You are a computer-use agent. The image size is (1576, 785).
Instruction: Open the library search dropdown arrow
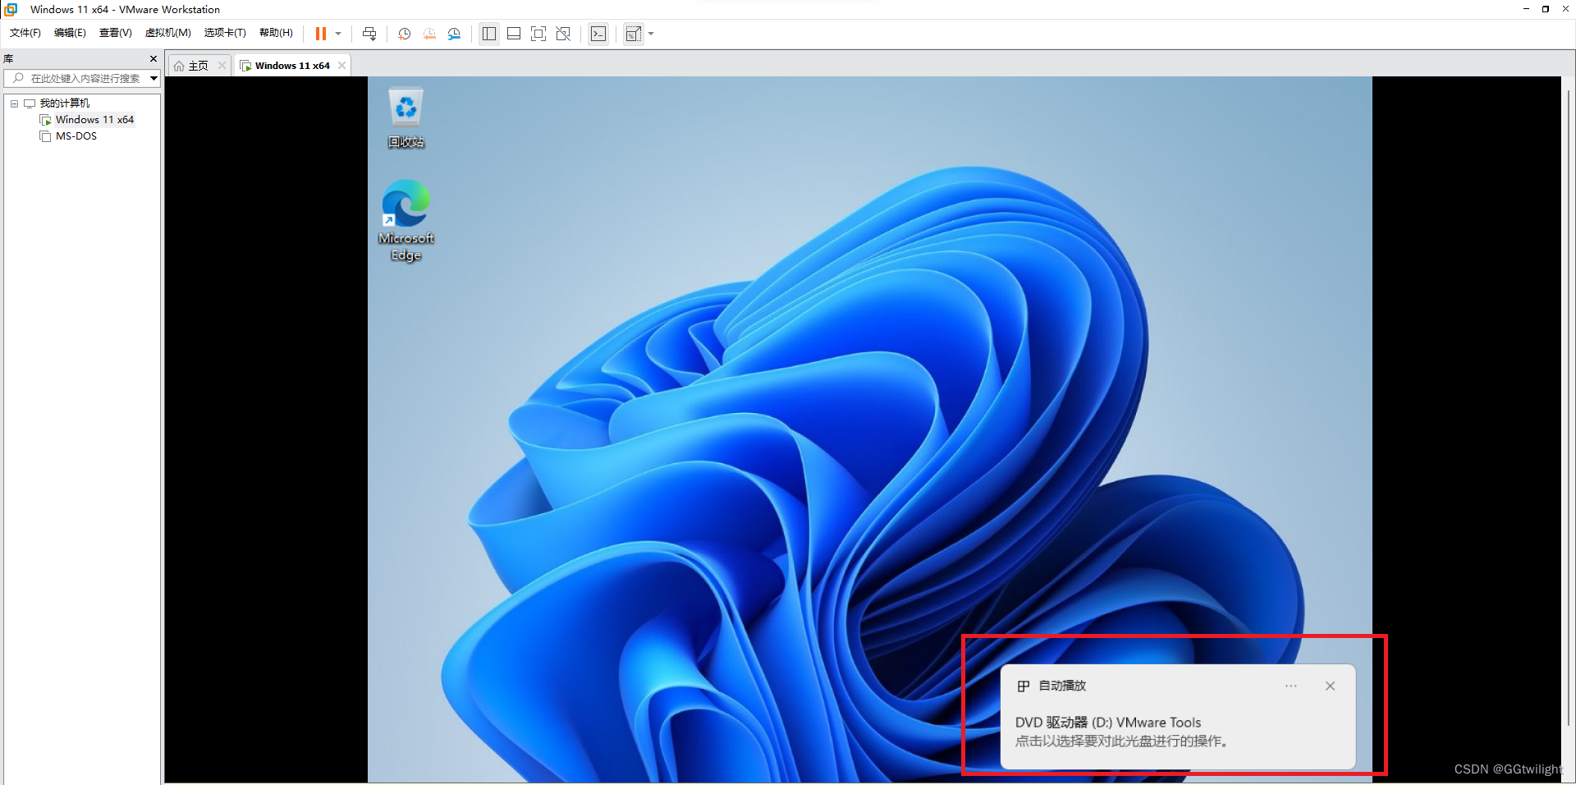(x=153, y=78)
